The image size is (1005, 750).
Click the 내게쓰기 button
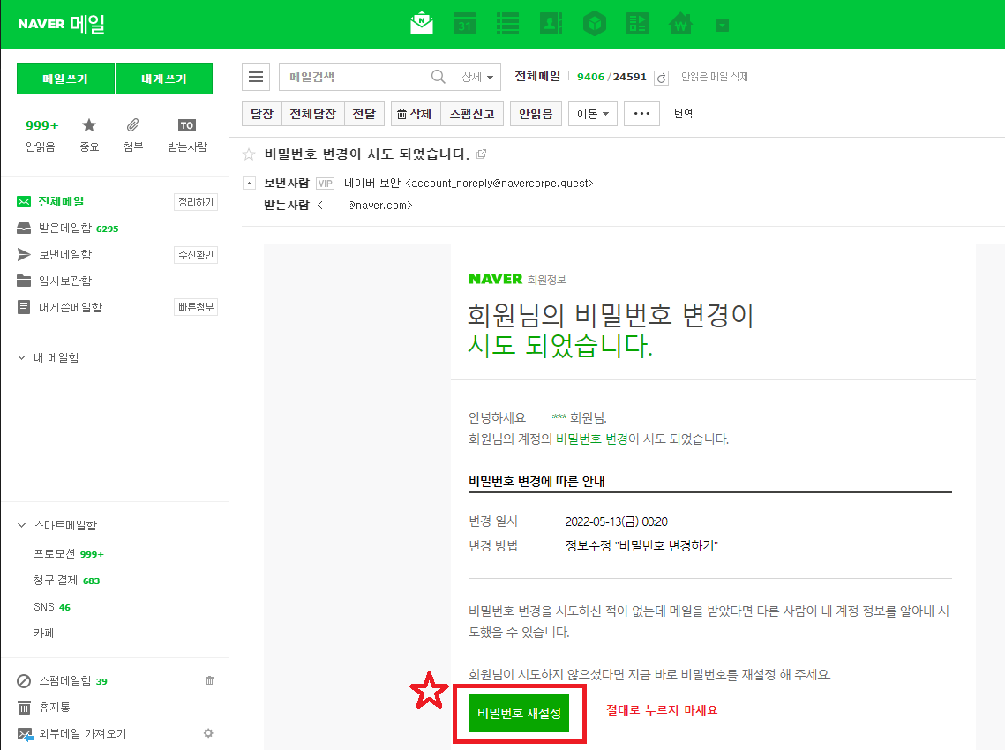pos(164,79)
